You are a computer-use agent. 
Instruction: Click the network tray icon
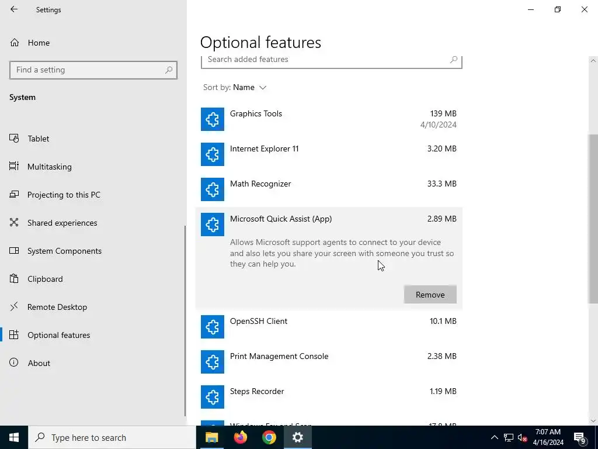tap(509, 437)
